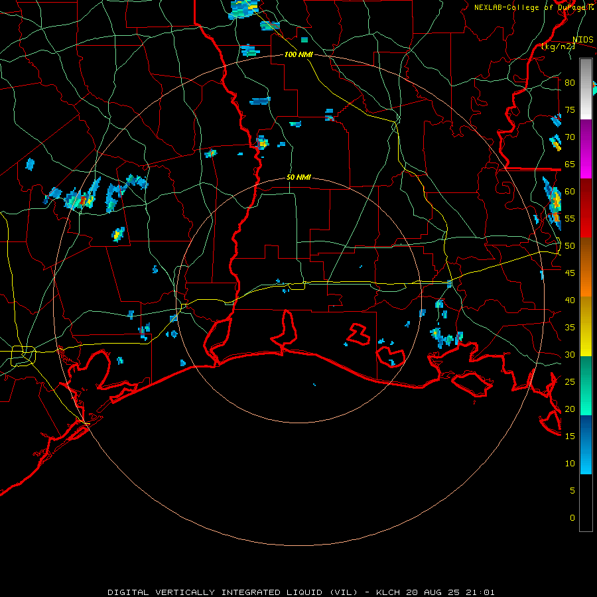
Task: Click the 20 value on the legend
Action: coord(570,409)
